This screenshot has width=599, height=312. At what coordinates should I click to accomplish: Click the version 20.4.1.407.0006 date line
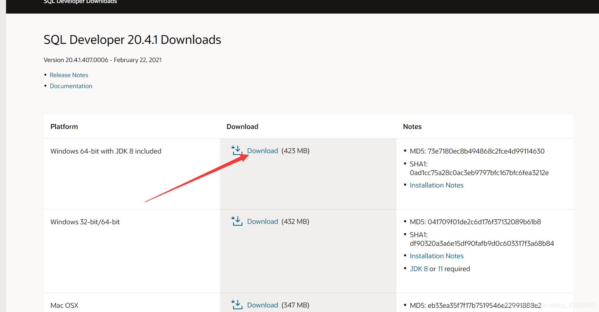pyautogui.click(x=102, y=60)
